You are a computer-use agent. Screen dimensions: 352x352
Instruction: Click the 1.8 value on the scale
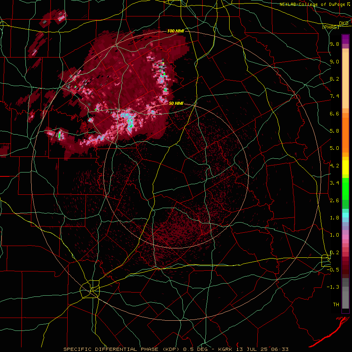pyautogui.click(x=334, y=218)
